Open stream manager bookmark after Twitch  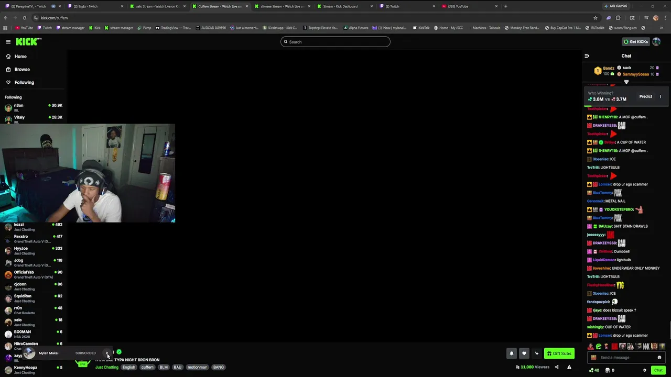point(70,28)
